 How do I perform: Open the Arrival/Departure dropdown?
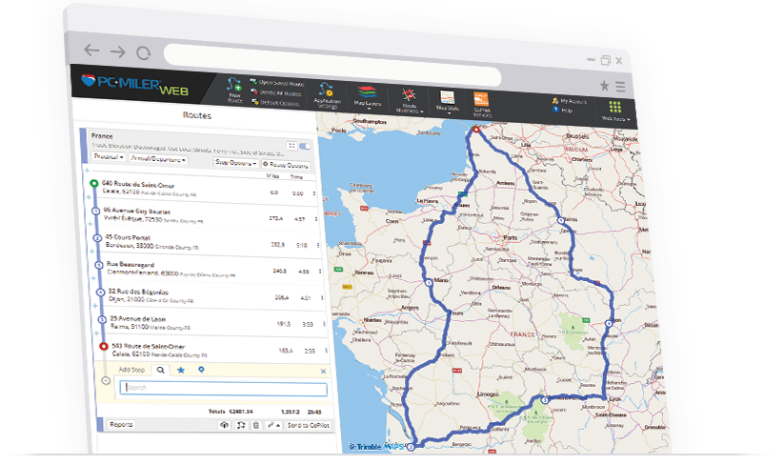coord(158,159)
